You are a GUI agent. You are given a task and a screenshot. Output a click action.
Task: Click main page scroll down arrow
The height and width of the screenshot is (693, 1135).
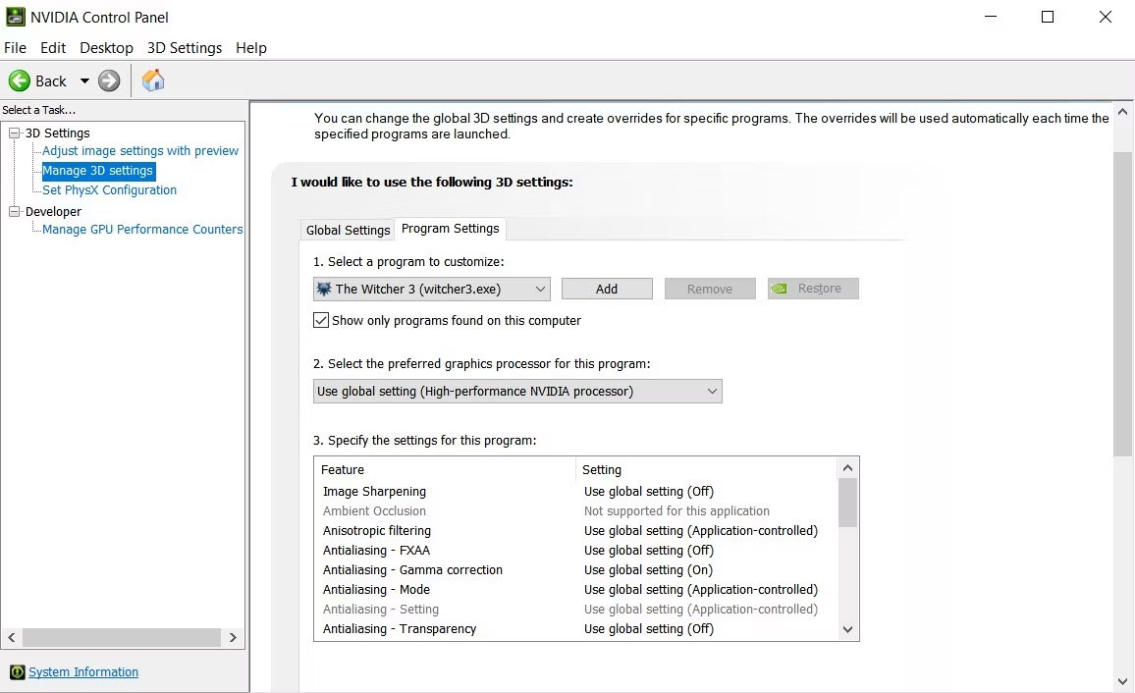click(x=1122, y=681)
